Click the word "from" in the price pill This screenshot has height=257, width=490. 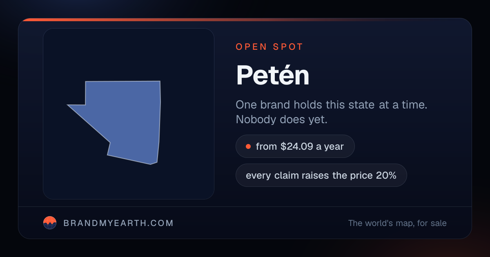(x=267, y=146)
